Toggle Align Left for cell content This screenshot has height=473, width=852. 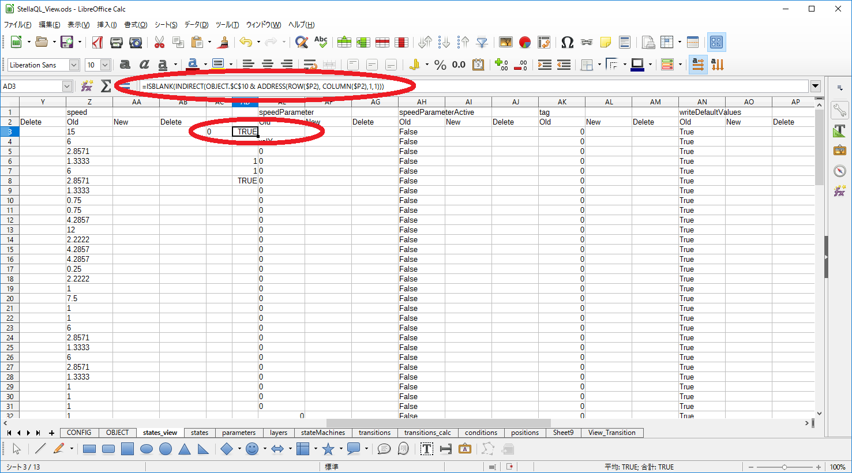tap(248, 65)
